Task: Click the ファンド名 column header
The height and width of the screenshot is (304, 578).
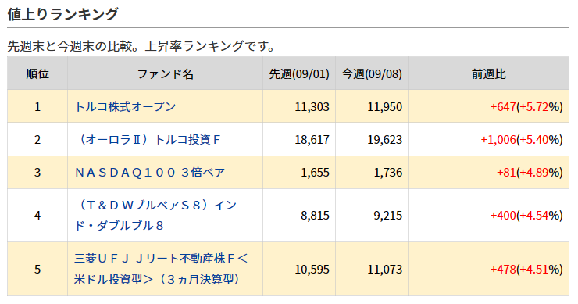Action: pos(165,73)
